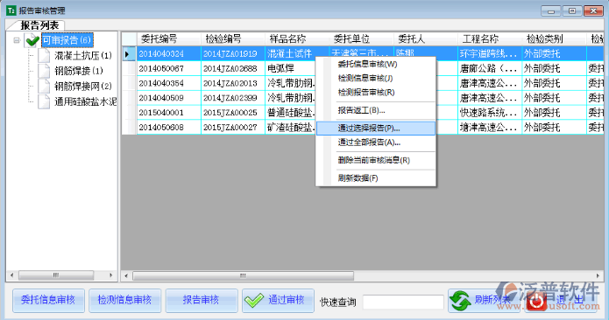Click the document icon next to 钢筋焊接网 (2)
The image size is (609, 320).
(x=44, y=86)
